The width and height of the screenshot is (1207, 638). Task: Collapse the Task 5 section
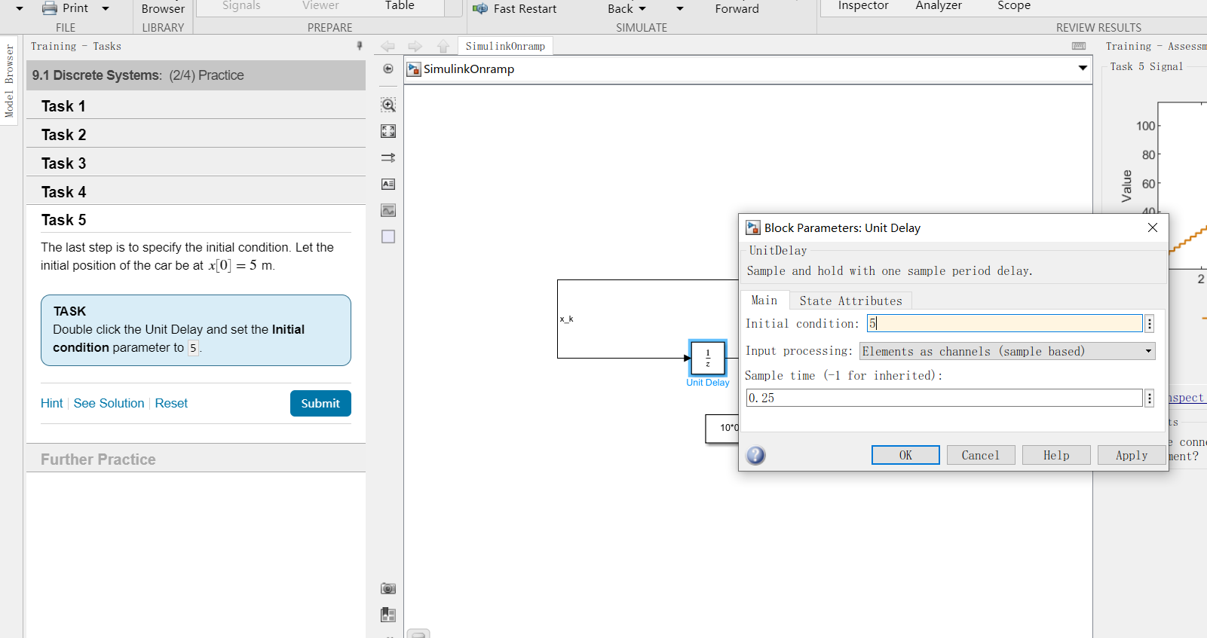(196, 220)
